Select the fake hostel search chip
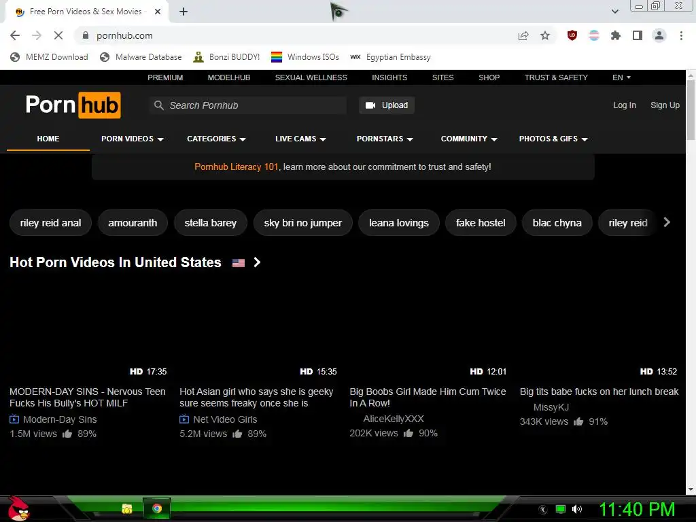Screen dimensions: 696x522 pyautogui.click(x=481, y=223)
